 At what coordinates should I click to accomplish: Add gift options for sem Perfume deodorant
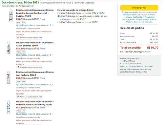click(30, 97)
